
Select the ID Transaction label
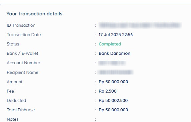tap(21, 25)
